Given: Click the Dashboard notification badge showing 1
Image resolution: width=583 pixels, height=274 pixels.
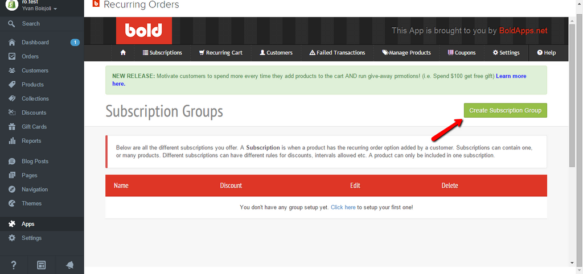Looking at the screenshot, I should [x=75, y=42].
